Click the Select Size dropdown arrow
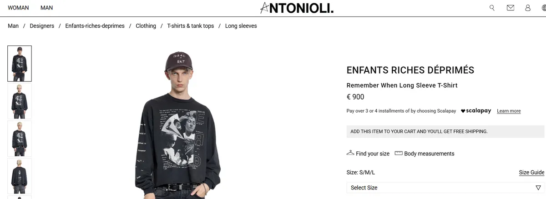 point(538,188)
